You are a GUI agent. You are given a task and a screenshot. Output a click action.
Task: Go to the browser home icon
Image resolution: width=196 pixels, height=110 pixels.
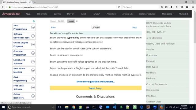(x=176, y=7)
